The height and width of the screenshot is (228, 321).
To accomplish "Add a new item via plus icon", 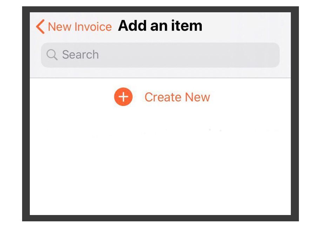I will [123, 97].
